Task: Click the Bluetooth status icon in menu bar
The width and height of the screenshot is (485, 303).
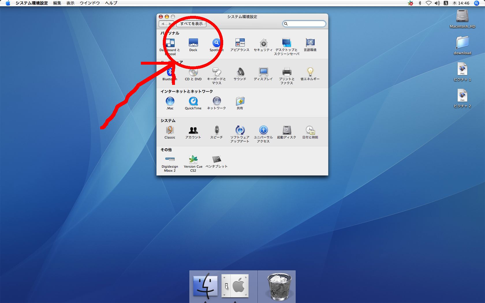Action: pyautogui.click(x=420, y=3)
